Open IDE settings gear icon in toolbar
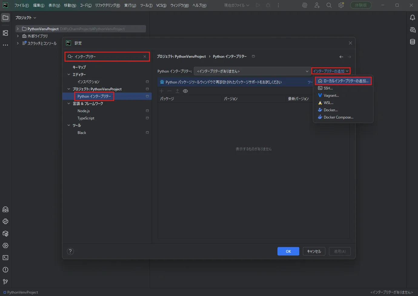The height and width of the screenshot is (296, 418). click(x=341, y=5)
